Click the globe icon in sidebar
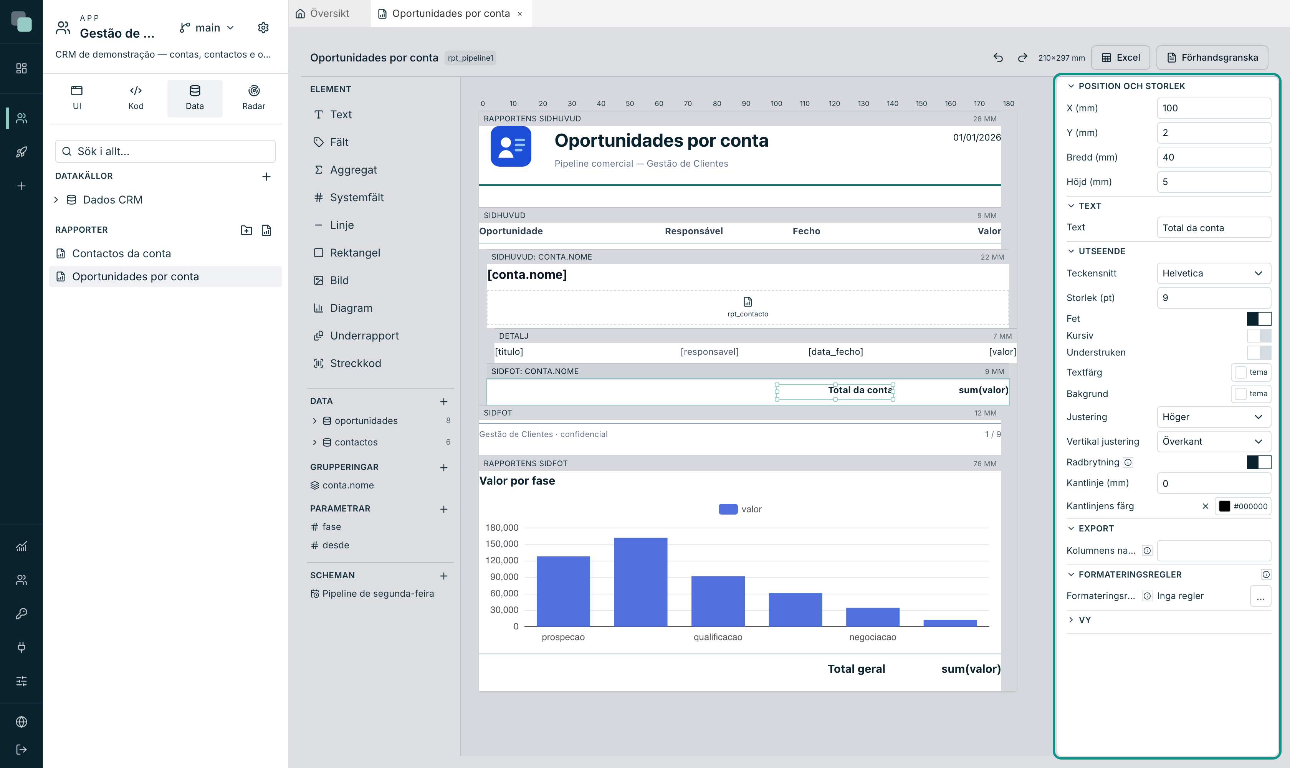Screen dimensions: 1290x768 coord(21,722)
